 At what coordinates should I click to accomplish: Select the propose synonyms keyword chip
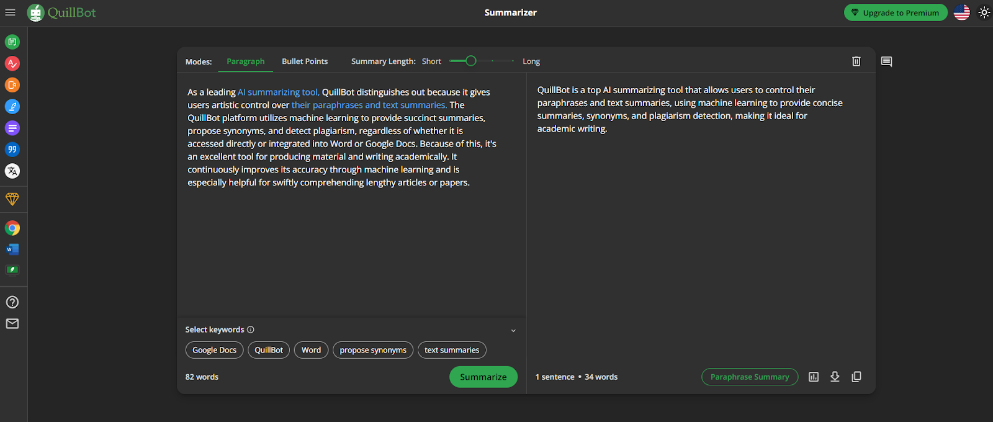[x=373, y=350]
